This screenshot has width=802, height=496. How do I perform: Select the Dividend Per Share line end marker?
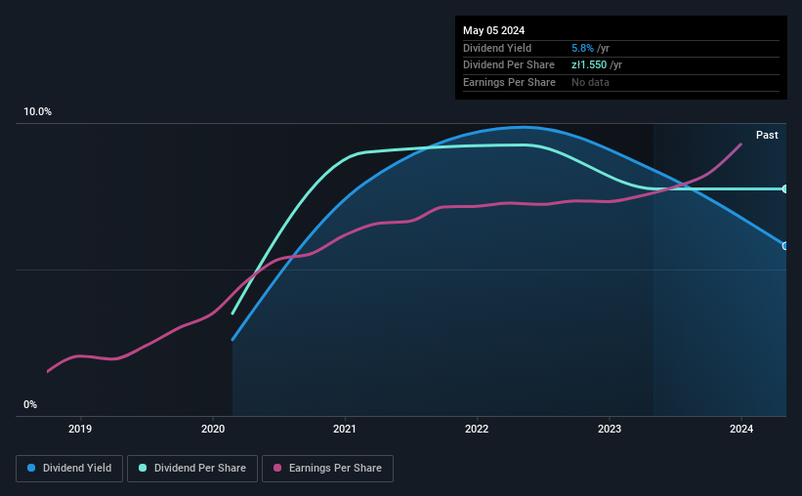[x=785, y=189]
